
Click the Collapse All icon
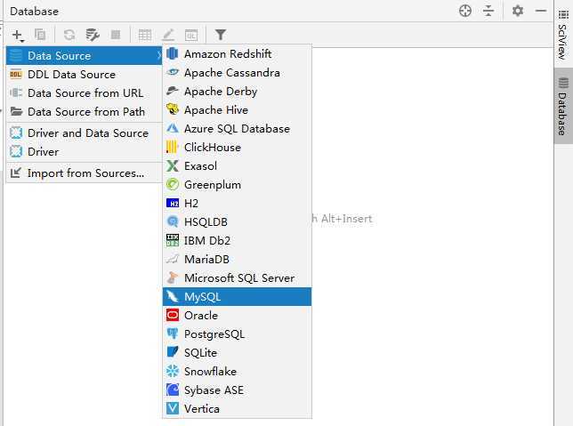click(x=488, y=11)
